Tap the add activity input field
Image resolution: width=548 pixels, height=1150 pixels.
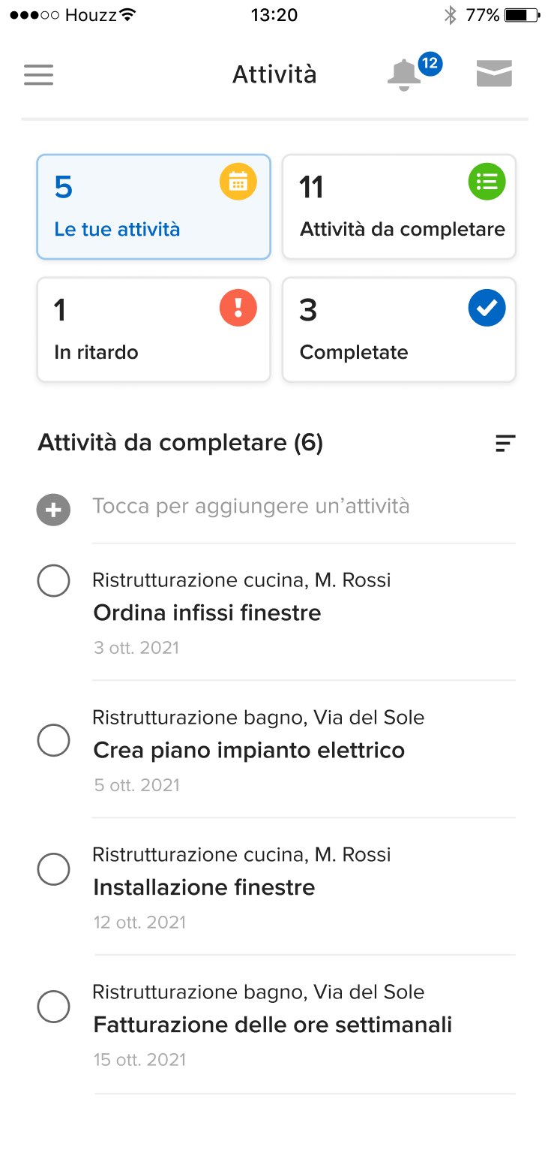tap(250, 506)
